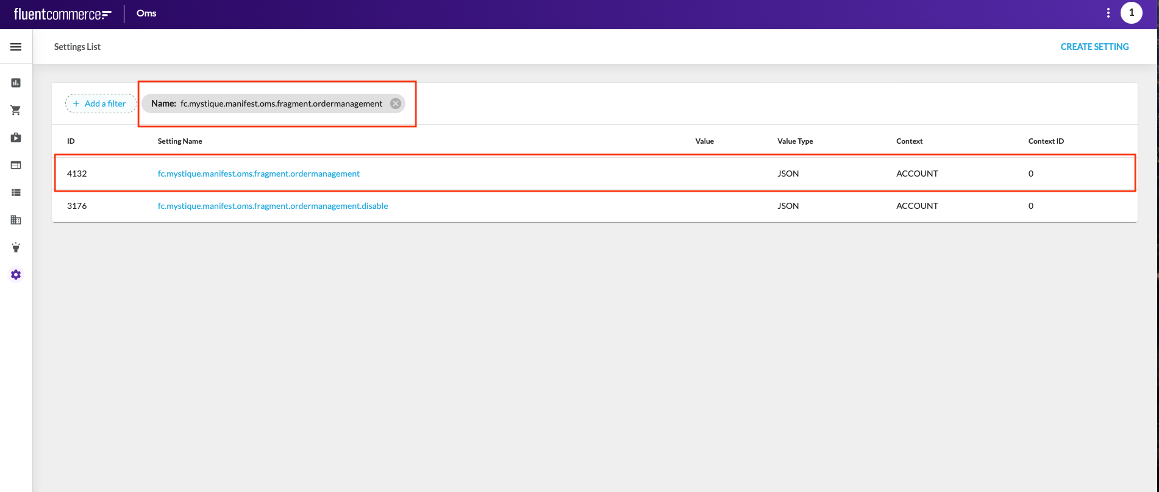Open the briefcase play icon section
Screen dimensions: 1159x492
click(x=16, y=138)
